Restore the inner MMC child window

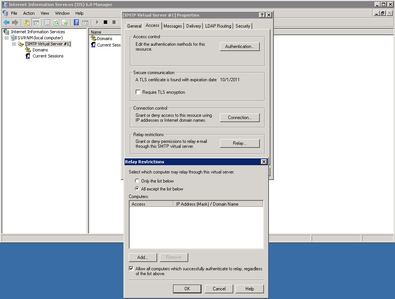[383, 13]
